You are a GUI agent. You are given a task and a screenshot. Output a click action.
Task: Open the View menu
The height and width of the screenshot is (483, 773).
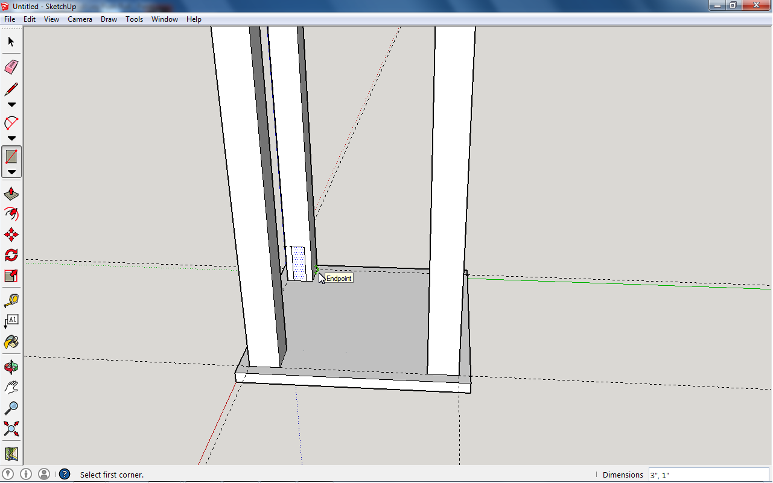[x=52, y=19]
